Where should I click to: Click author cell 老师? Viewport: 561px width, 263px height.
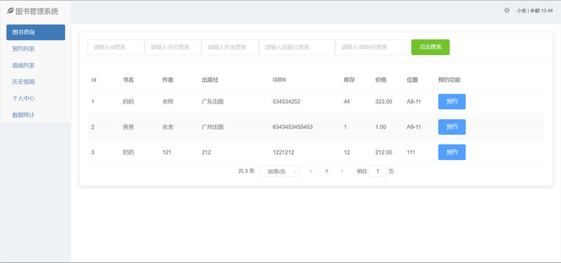pyautogui.click(x=168, y=101)
